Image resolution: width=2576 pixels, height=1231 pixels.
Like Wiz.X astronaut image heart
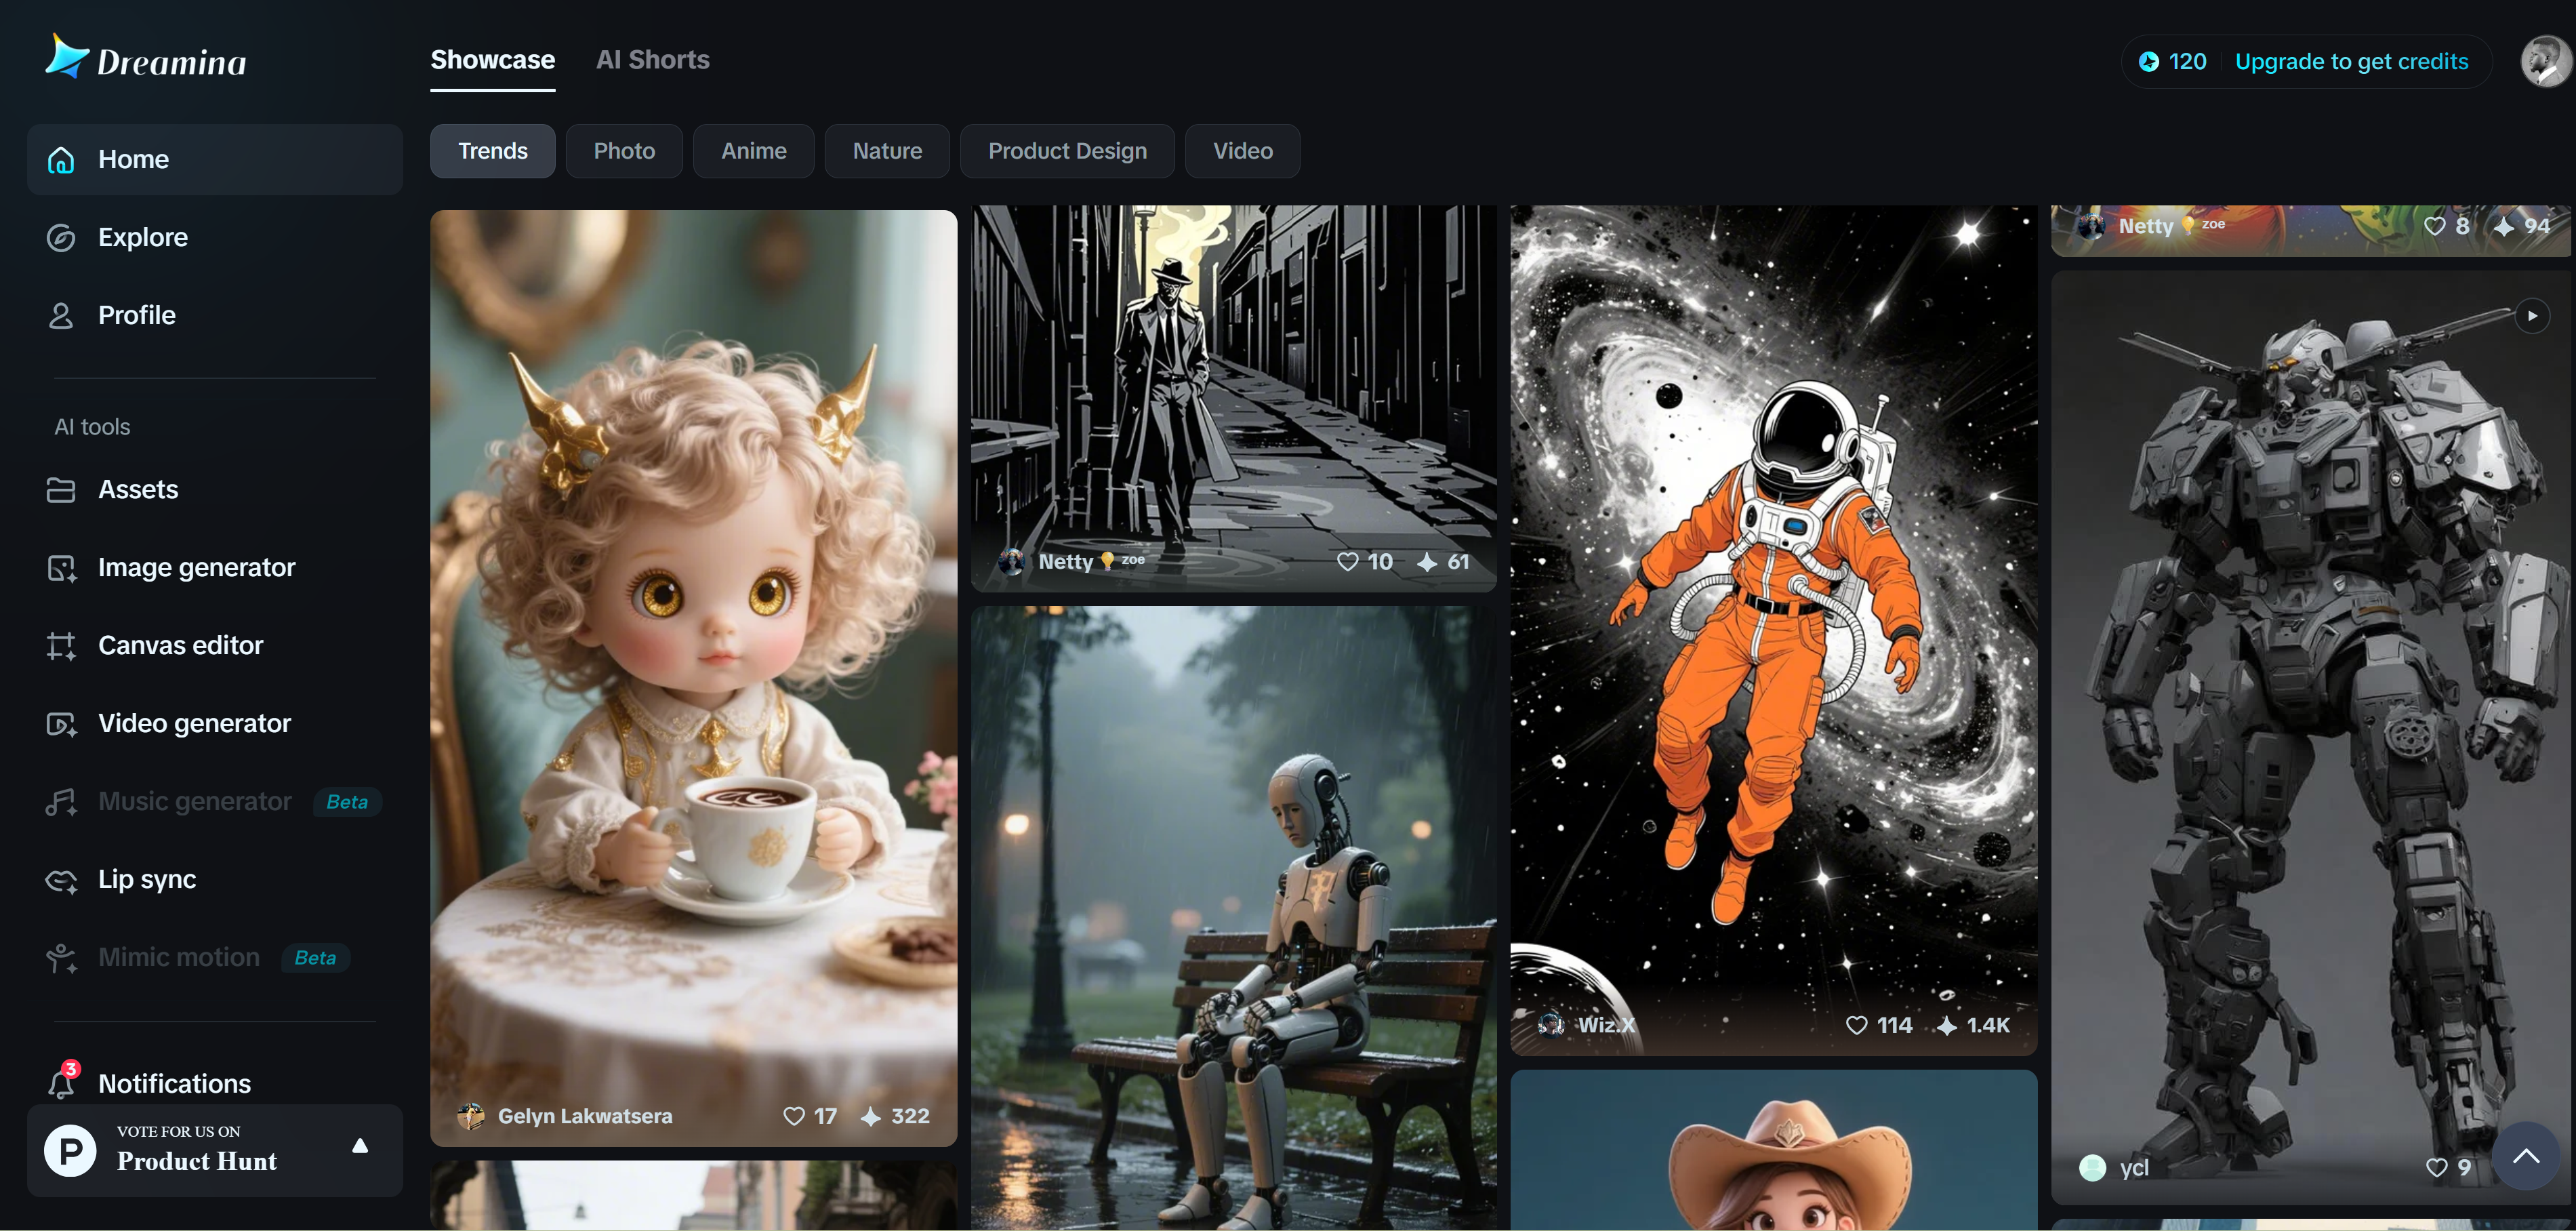(x=1856, y=1025)
